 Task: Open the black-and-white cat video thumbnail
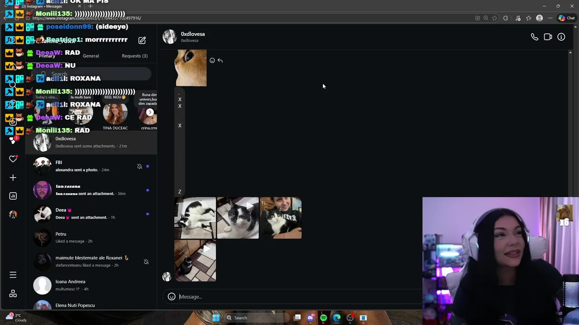238,218
